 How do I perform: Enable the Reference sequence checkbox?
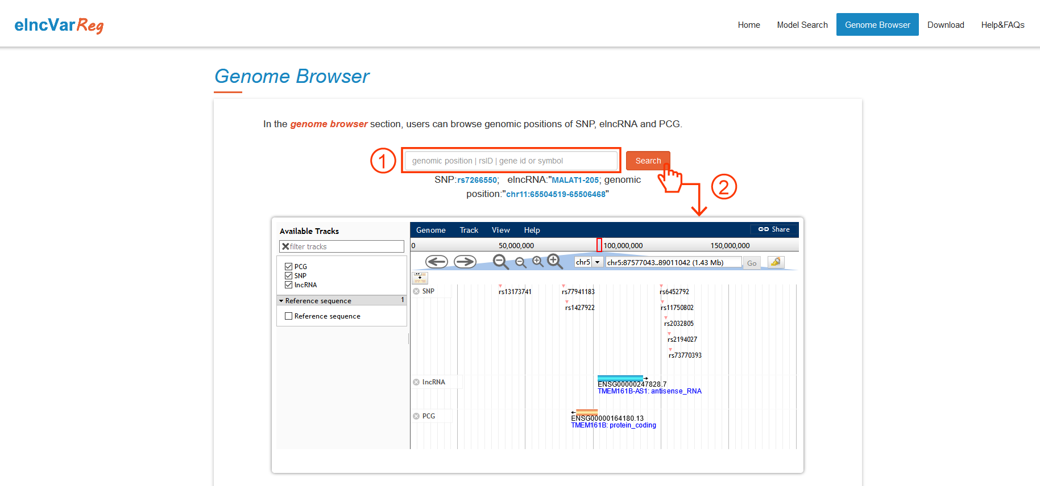[x=289, y=316]
